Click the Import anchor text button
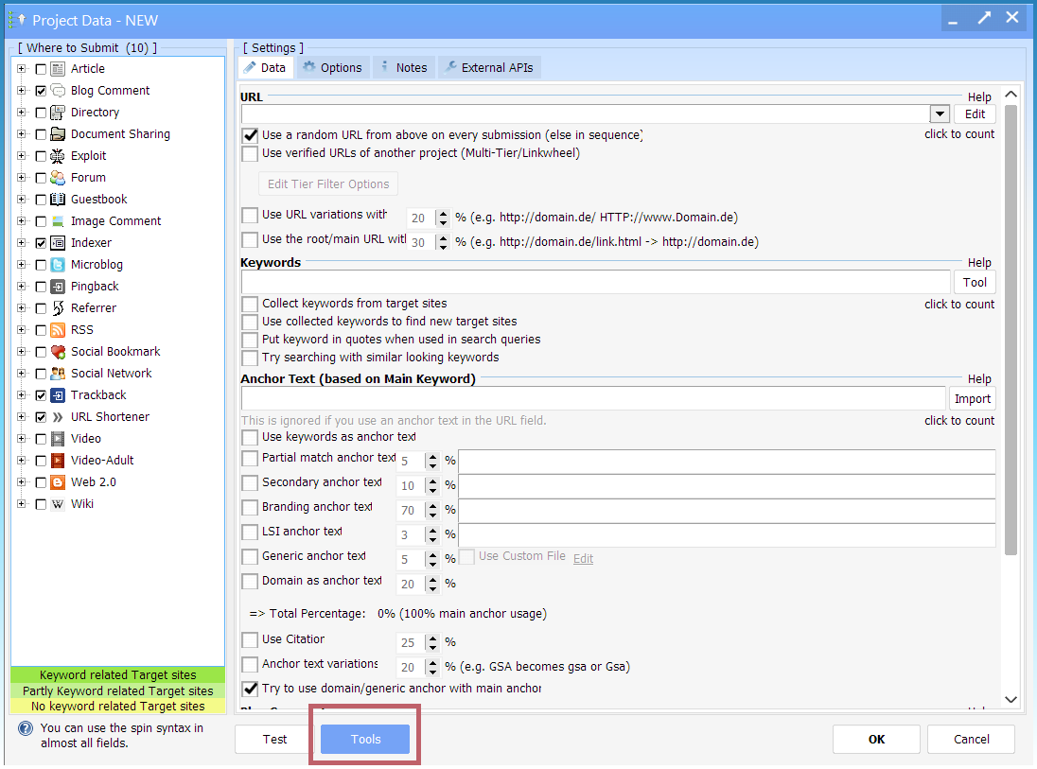The image size is (1037, 769). [973, 399]
